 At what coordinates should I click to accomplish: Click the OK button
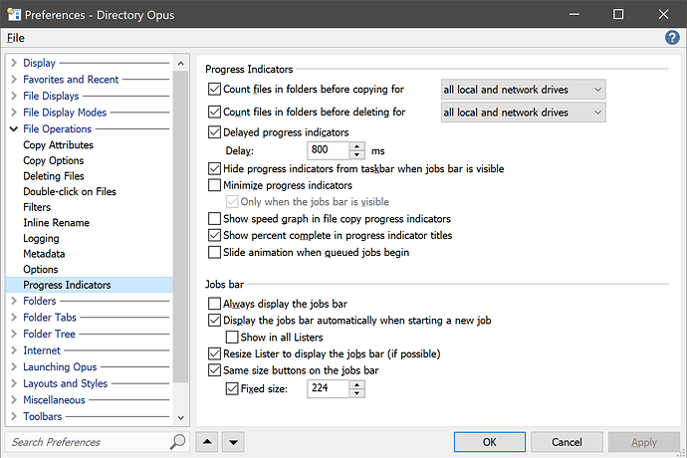490,442
